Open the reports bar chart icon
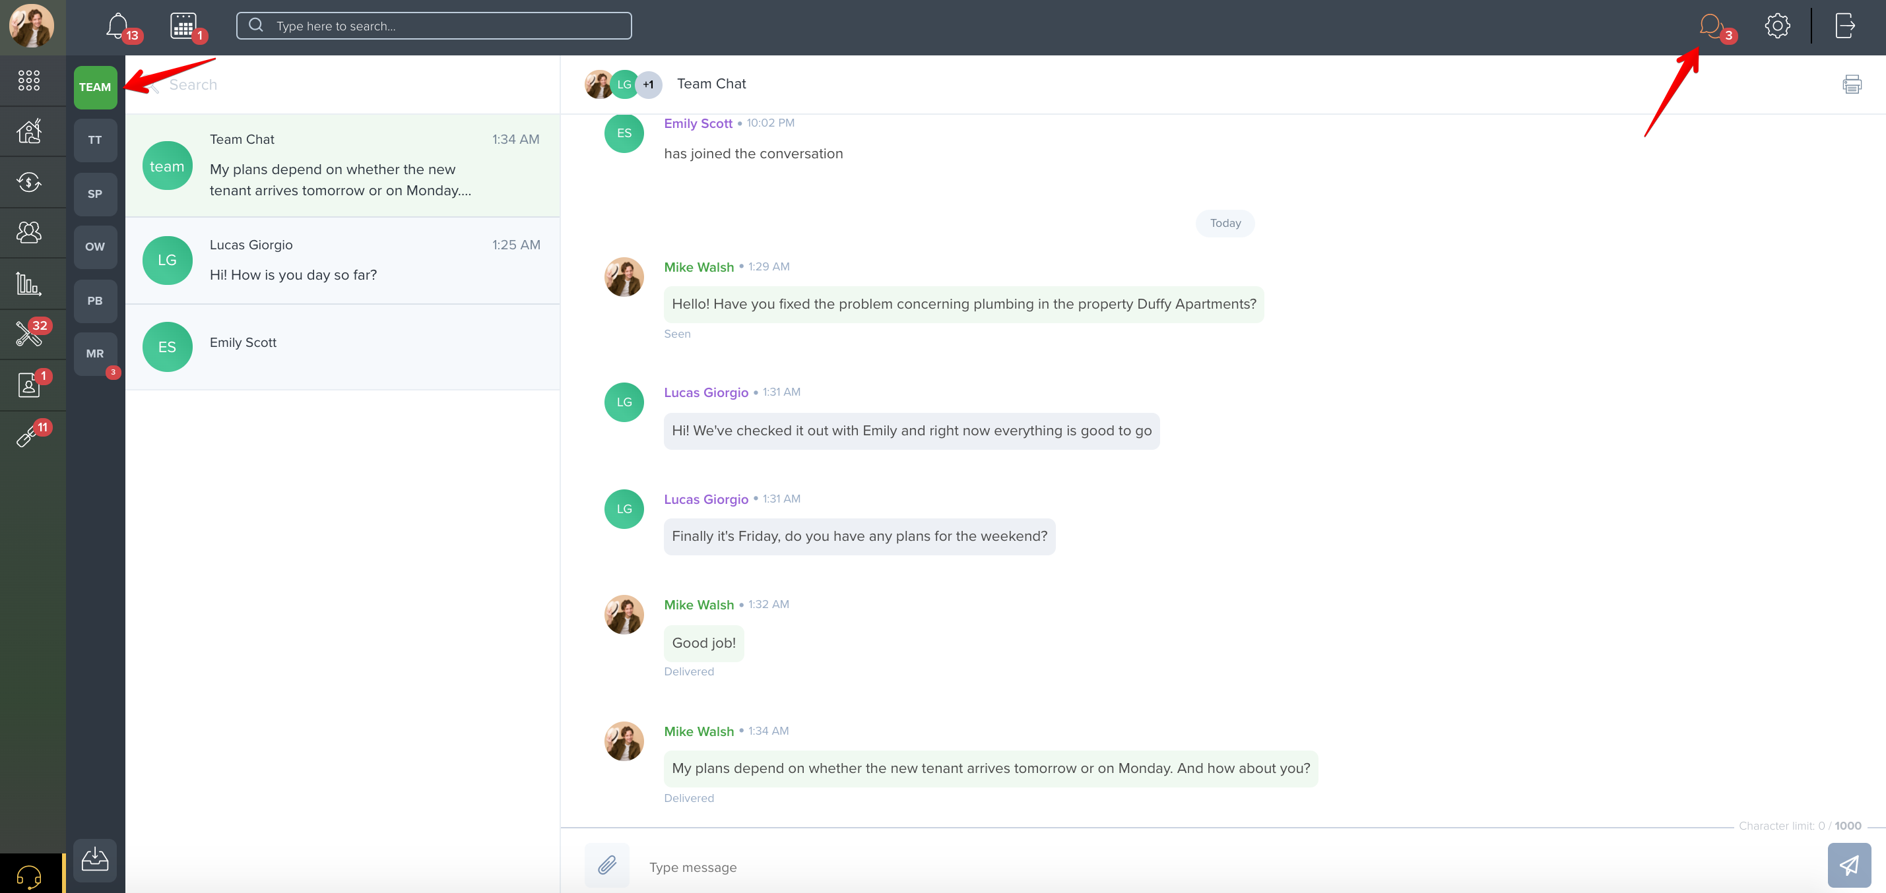This screenshot has width=1886, height=893. pos(29,284)
